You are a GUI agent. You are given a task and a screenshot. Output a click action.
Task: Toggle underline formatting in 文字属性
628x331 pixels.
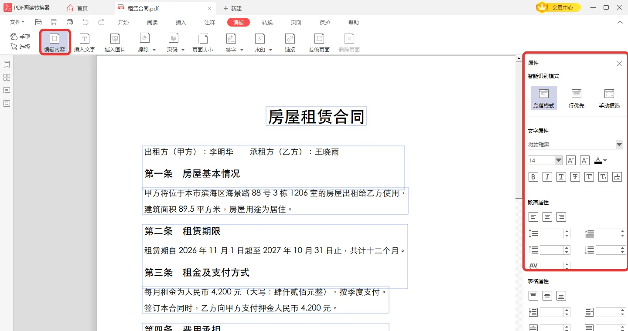coord(561,177)
